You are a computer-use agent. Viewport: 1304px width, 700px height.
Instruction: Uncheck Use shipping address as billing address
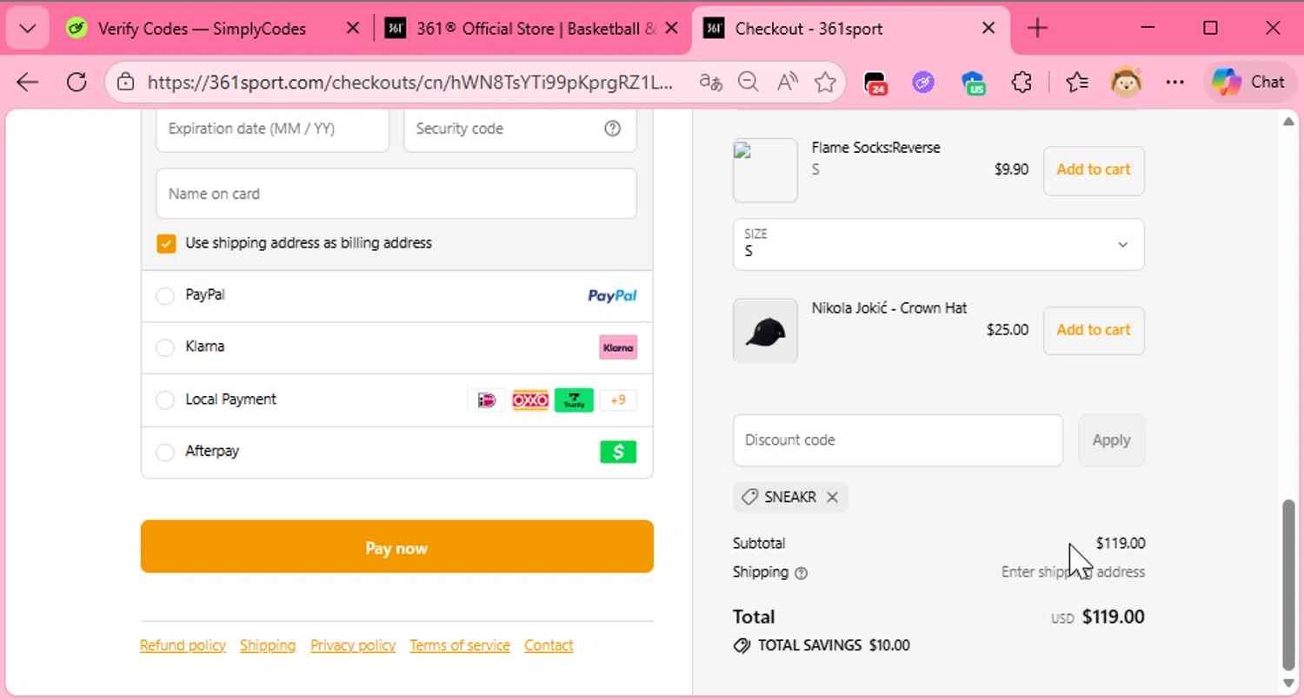click(166, 243)
